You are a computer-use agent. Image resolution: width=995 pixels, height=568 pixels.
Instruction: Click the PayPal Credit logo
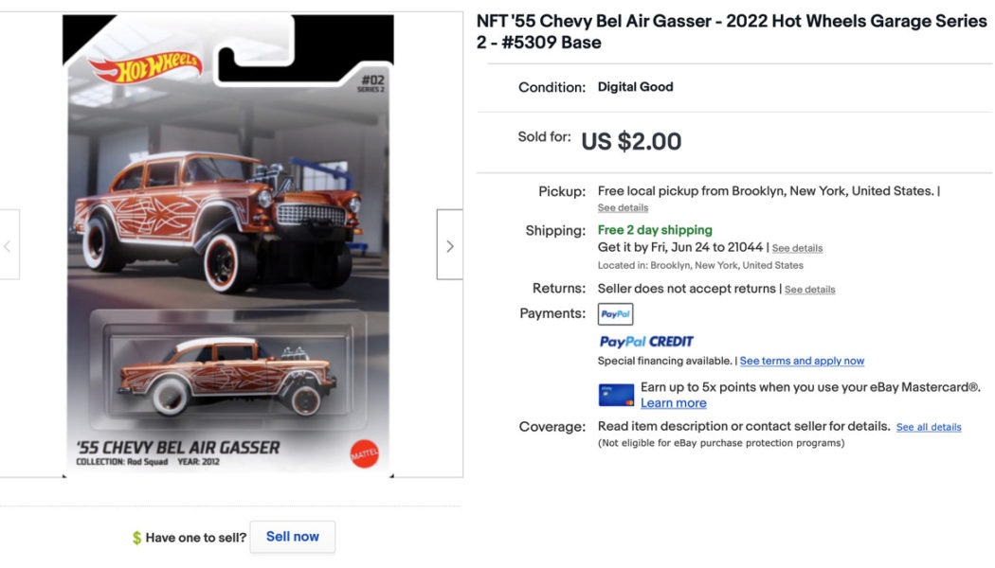[645, 342]
